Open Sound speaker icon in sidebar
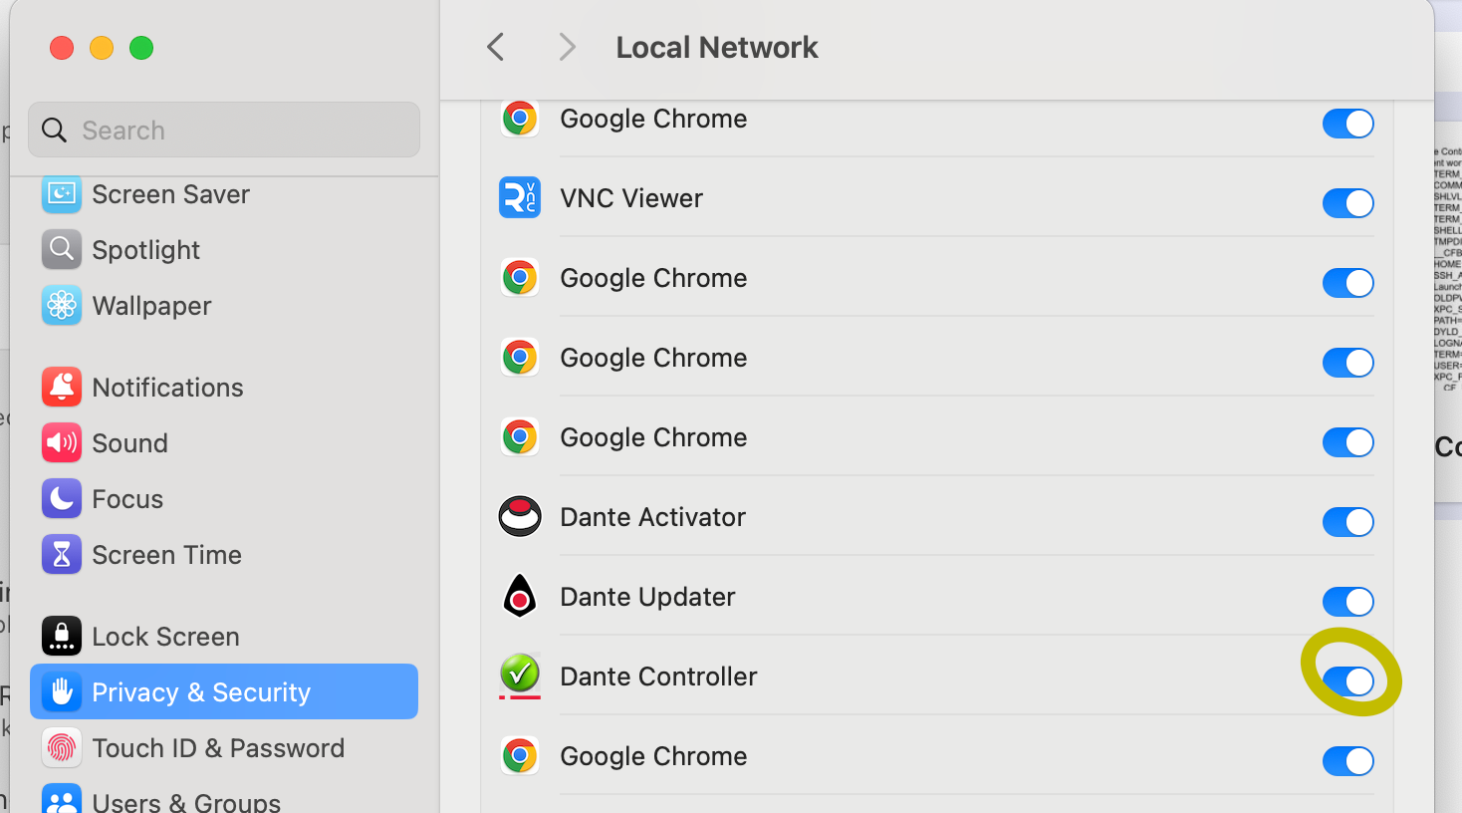Viewport: 1462px width, 813px height. pos(62,442)
